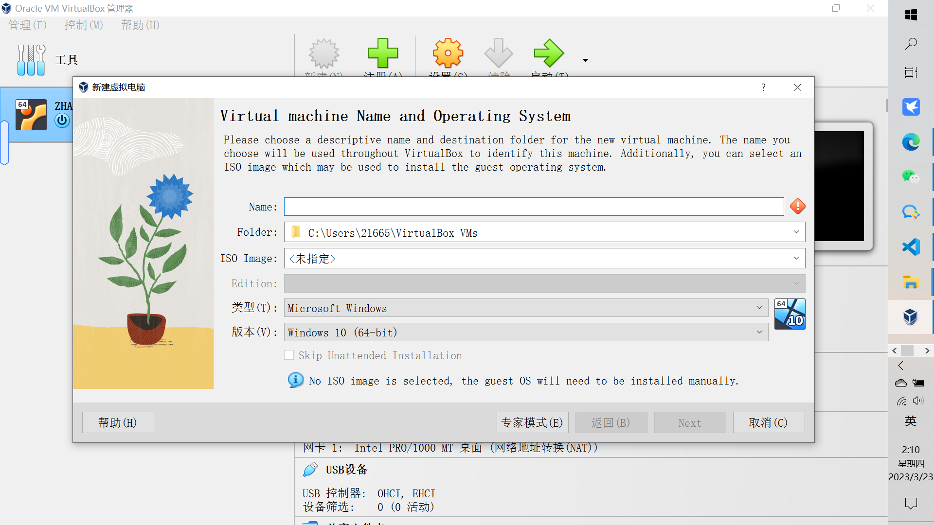
Task: Open the Type dropdown showing Microsoft Windows
Action: point(526,308)
